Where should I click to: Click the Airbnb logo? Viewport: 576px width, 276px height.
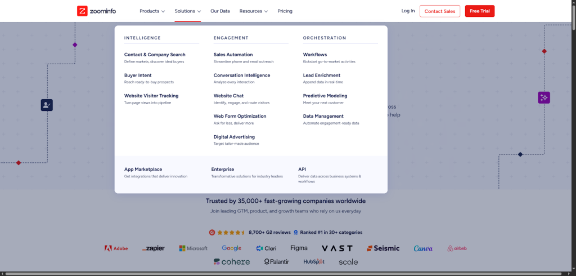(x=457, y=248)
